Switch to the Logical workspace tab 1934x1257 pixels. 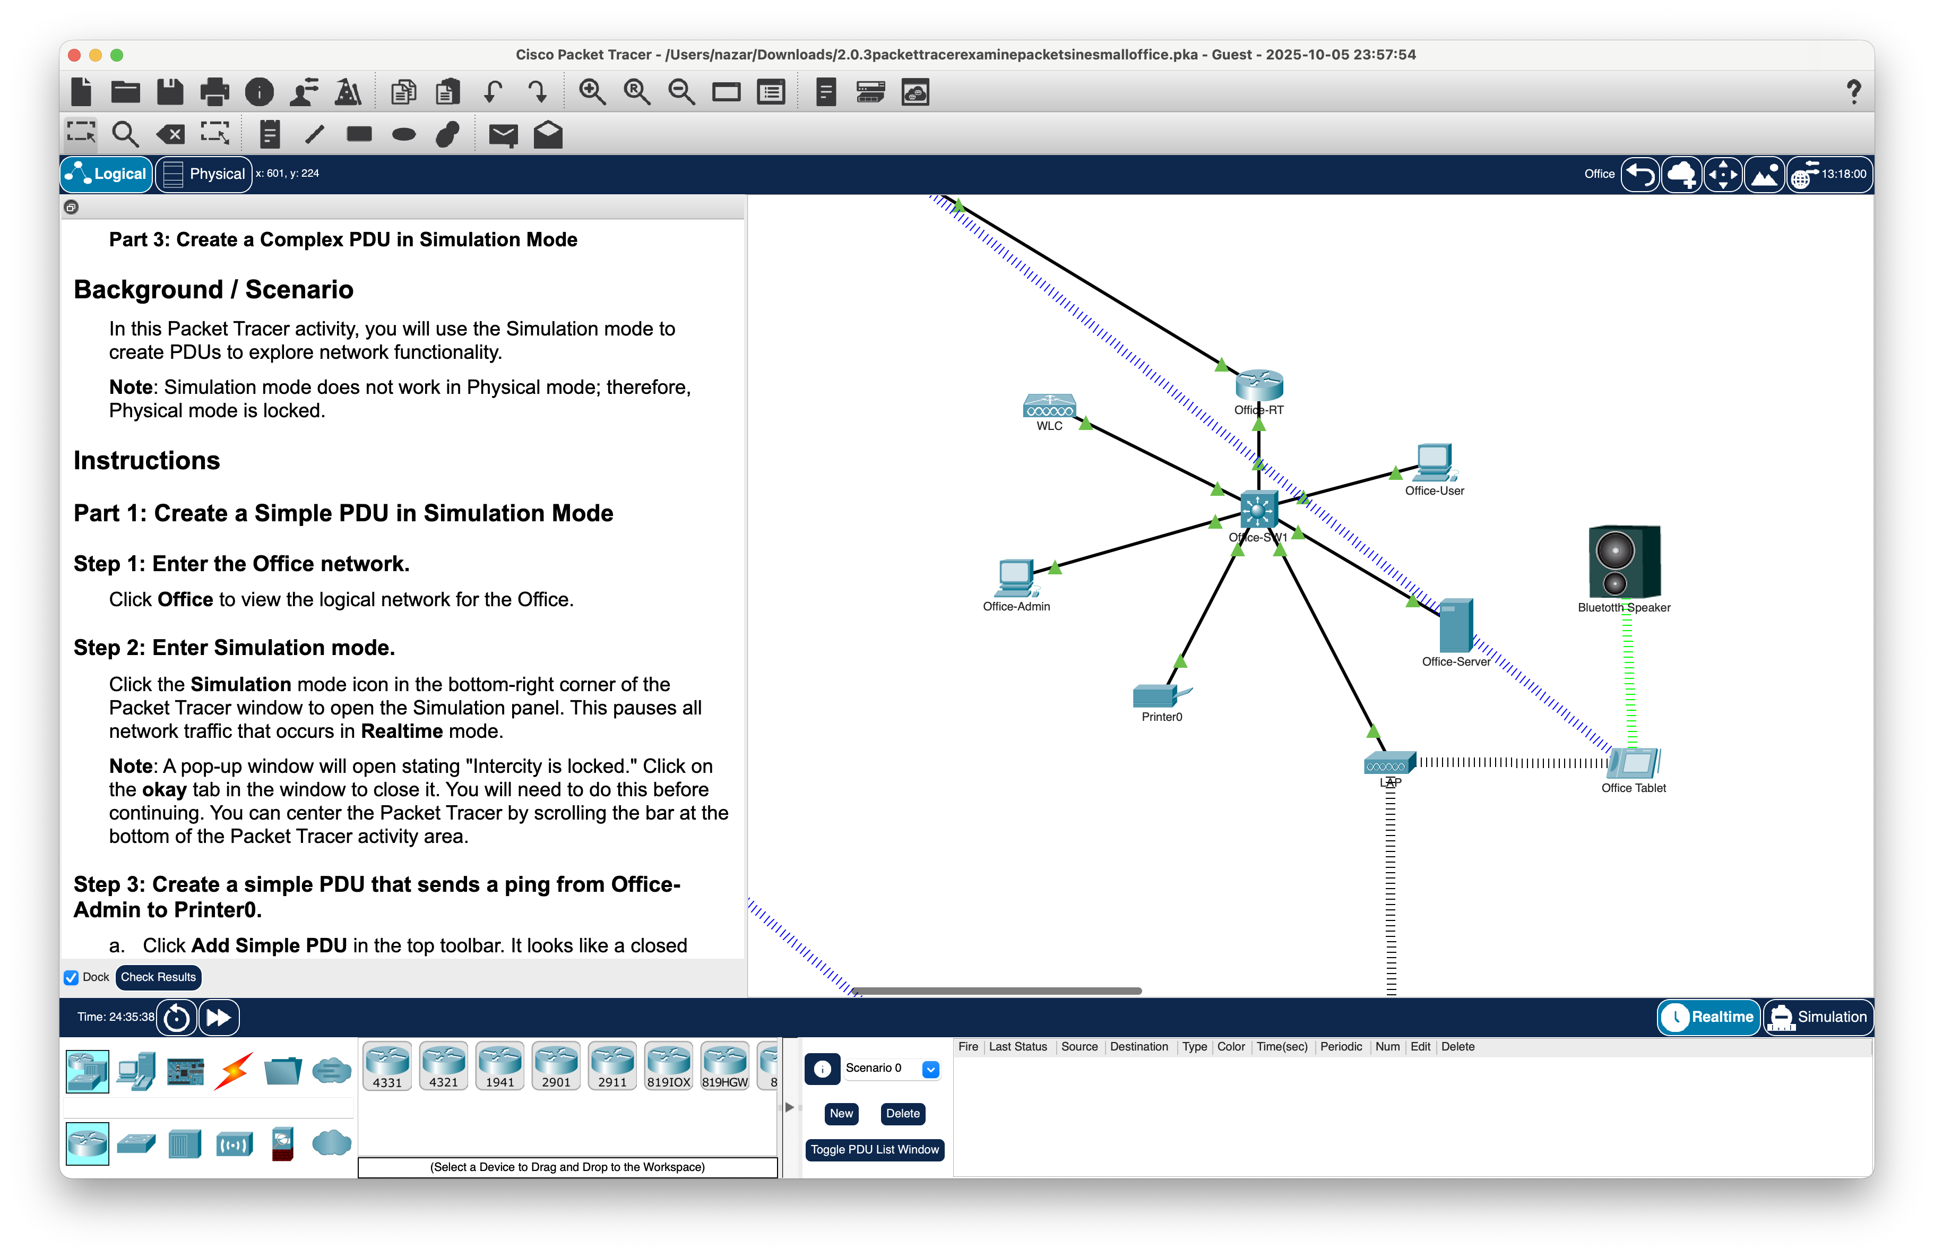(x=107, y=174)
